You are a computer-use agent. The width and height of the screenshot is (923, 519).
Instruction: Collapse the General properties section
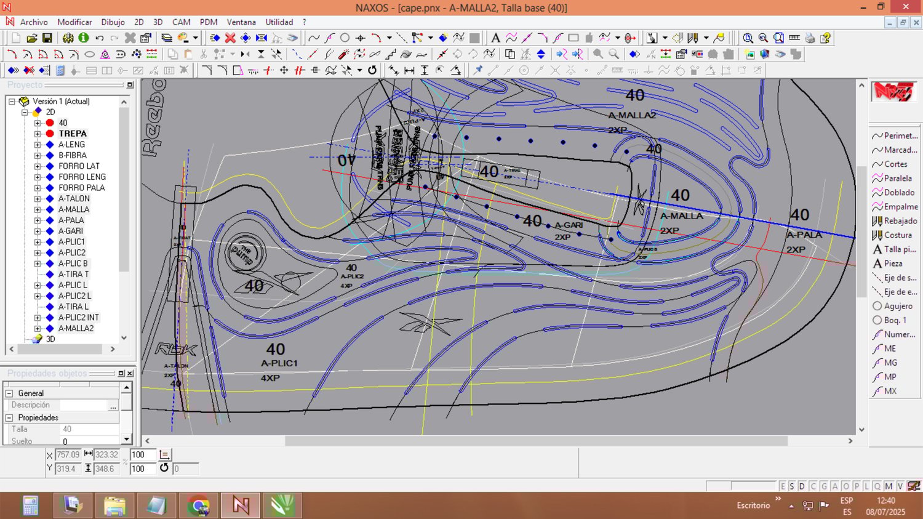tap(9, 393)
